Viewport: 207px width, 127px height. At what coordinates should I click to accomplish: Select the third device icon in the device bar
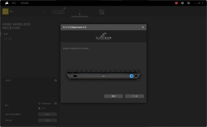click(101, 12)
